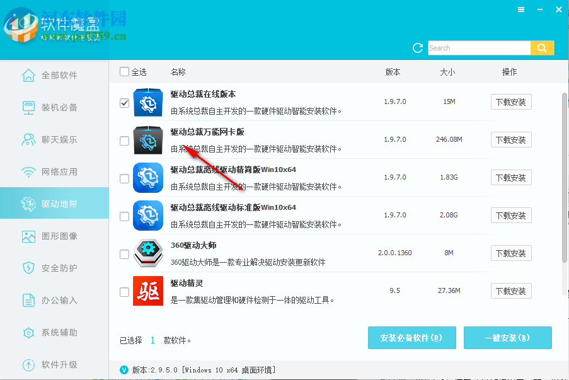The height and width of the screenshot is (380, 569).
Task: Click the yellow search magnifier button
Action: [x=542, y=48]
